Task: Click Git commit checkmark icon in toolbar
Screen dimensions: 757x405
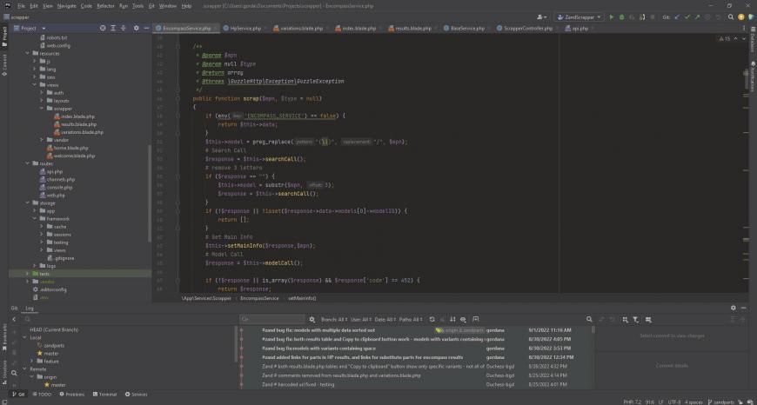Action: pyautogui.click(x=687, y=17)
